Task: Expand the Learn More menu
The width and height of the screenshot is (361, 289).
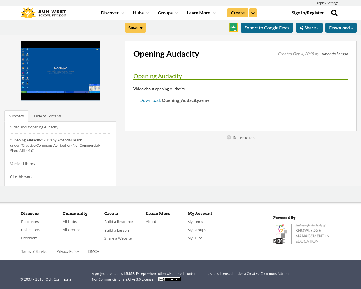Action: (x=201, y=13)
